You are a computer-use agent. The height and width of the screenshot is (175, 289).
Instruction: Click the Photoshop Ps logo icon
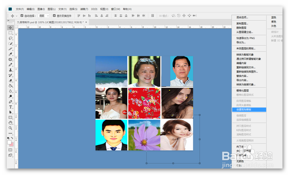pyautogui.click(x=10, y=9)
